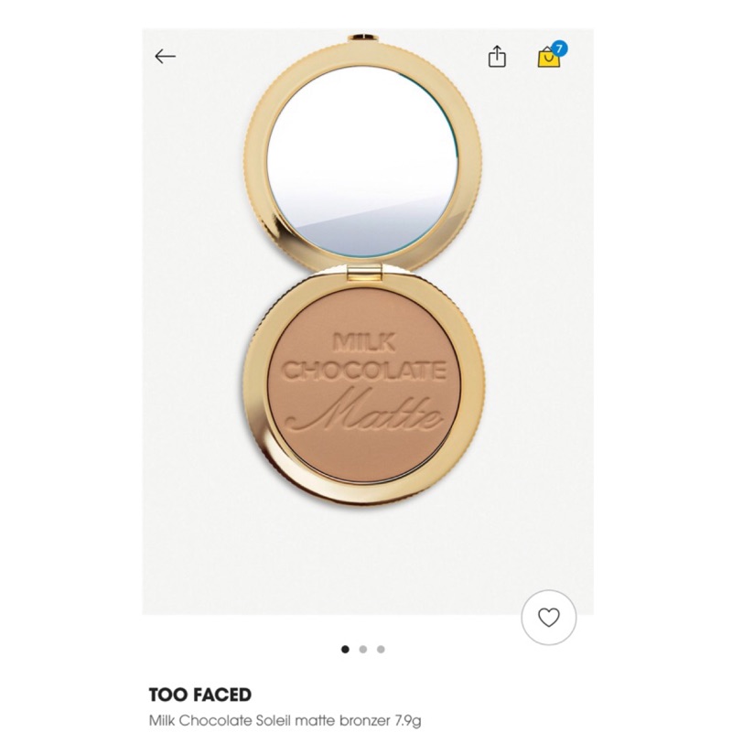Click the gold rim of bronzer pan
Viewport: 732px width, 732px height.
tap(256, 387)
